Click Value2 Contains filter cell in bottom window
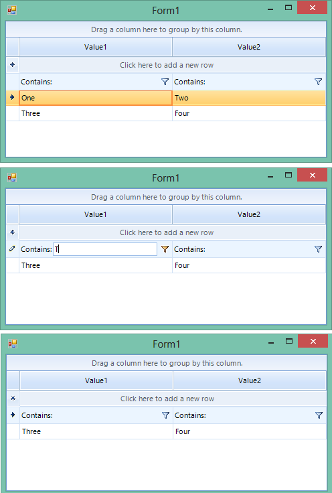Image resolution: width=332 pixels, height=493 pixels. [250, 415]
